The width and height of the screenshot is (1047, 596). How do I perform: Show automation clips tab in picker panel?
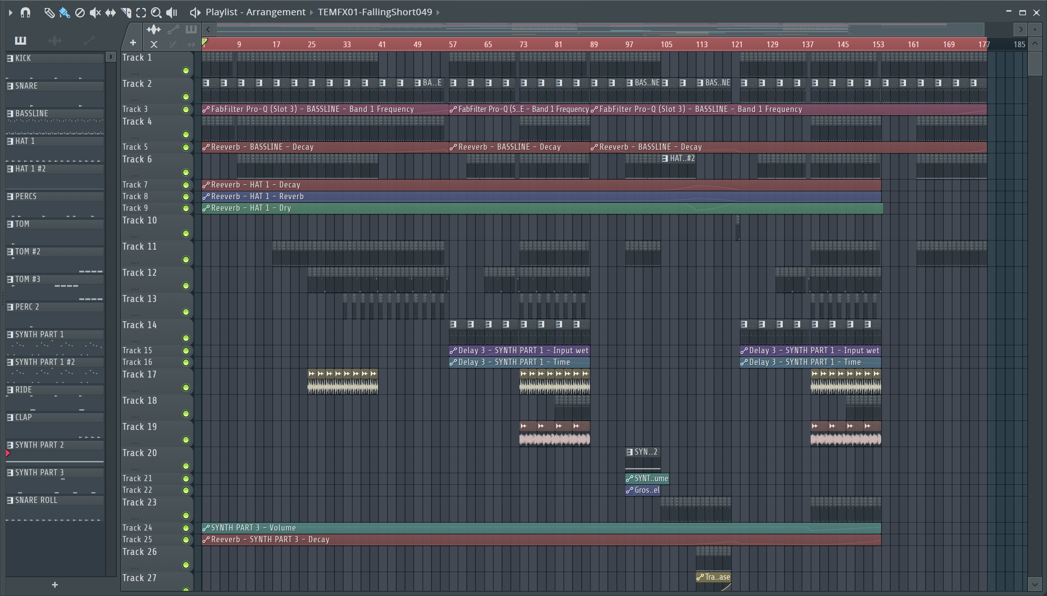point(89,41)
